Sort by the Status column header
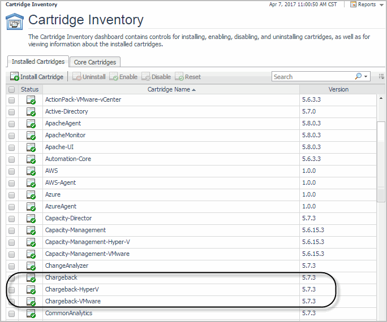 (x=29, y=89)
